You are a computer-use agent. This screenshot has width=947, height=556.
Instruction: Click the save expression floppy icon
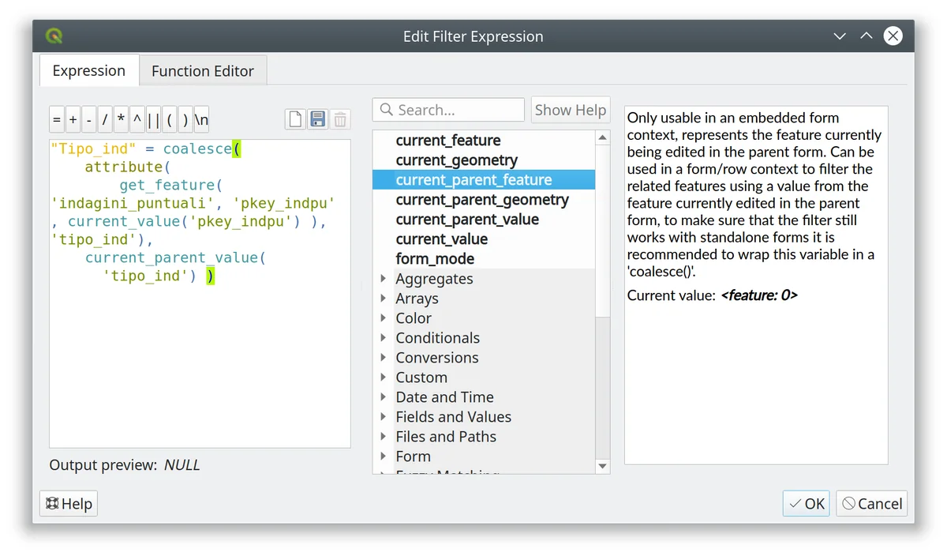(x=317, y=119)
